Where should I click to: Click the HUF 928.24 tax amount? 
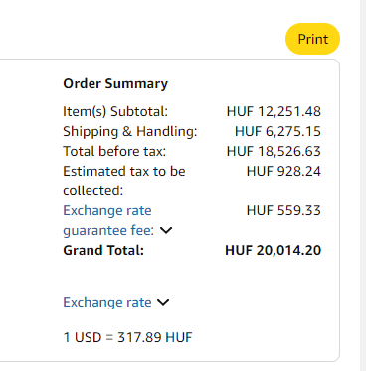283,171
